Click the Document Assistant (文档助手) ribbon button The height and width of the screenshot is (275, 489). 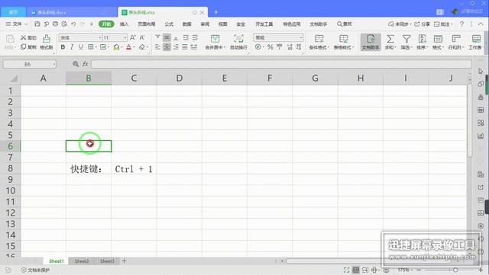(371, 42)
